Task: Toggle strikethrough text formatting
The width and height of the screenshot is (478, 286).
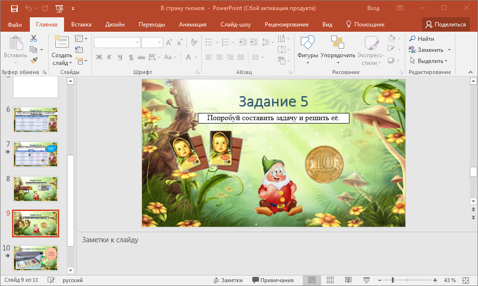Action: [142, 57]
